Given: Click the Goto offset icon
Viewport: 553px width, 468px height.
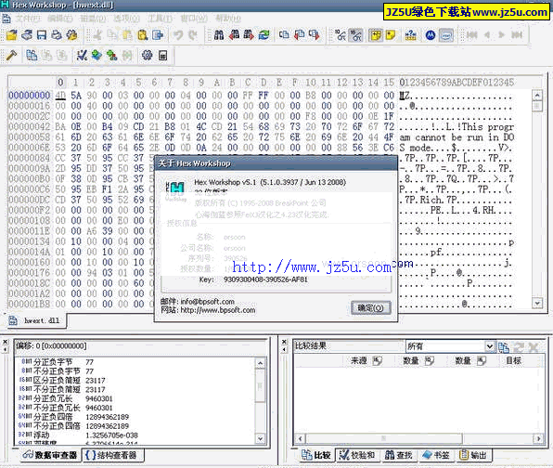Looking at the screenshot, I should [x=284, y=35].
